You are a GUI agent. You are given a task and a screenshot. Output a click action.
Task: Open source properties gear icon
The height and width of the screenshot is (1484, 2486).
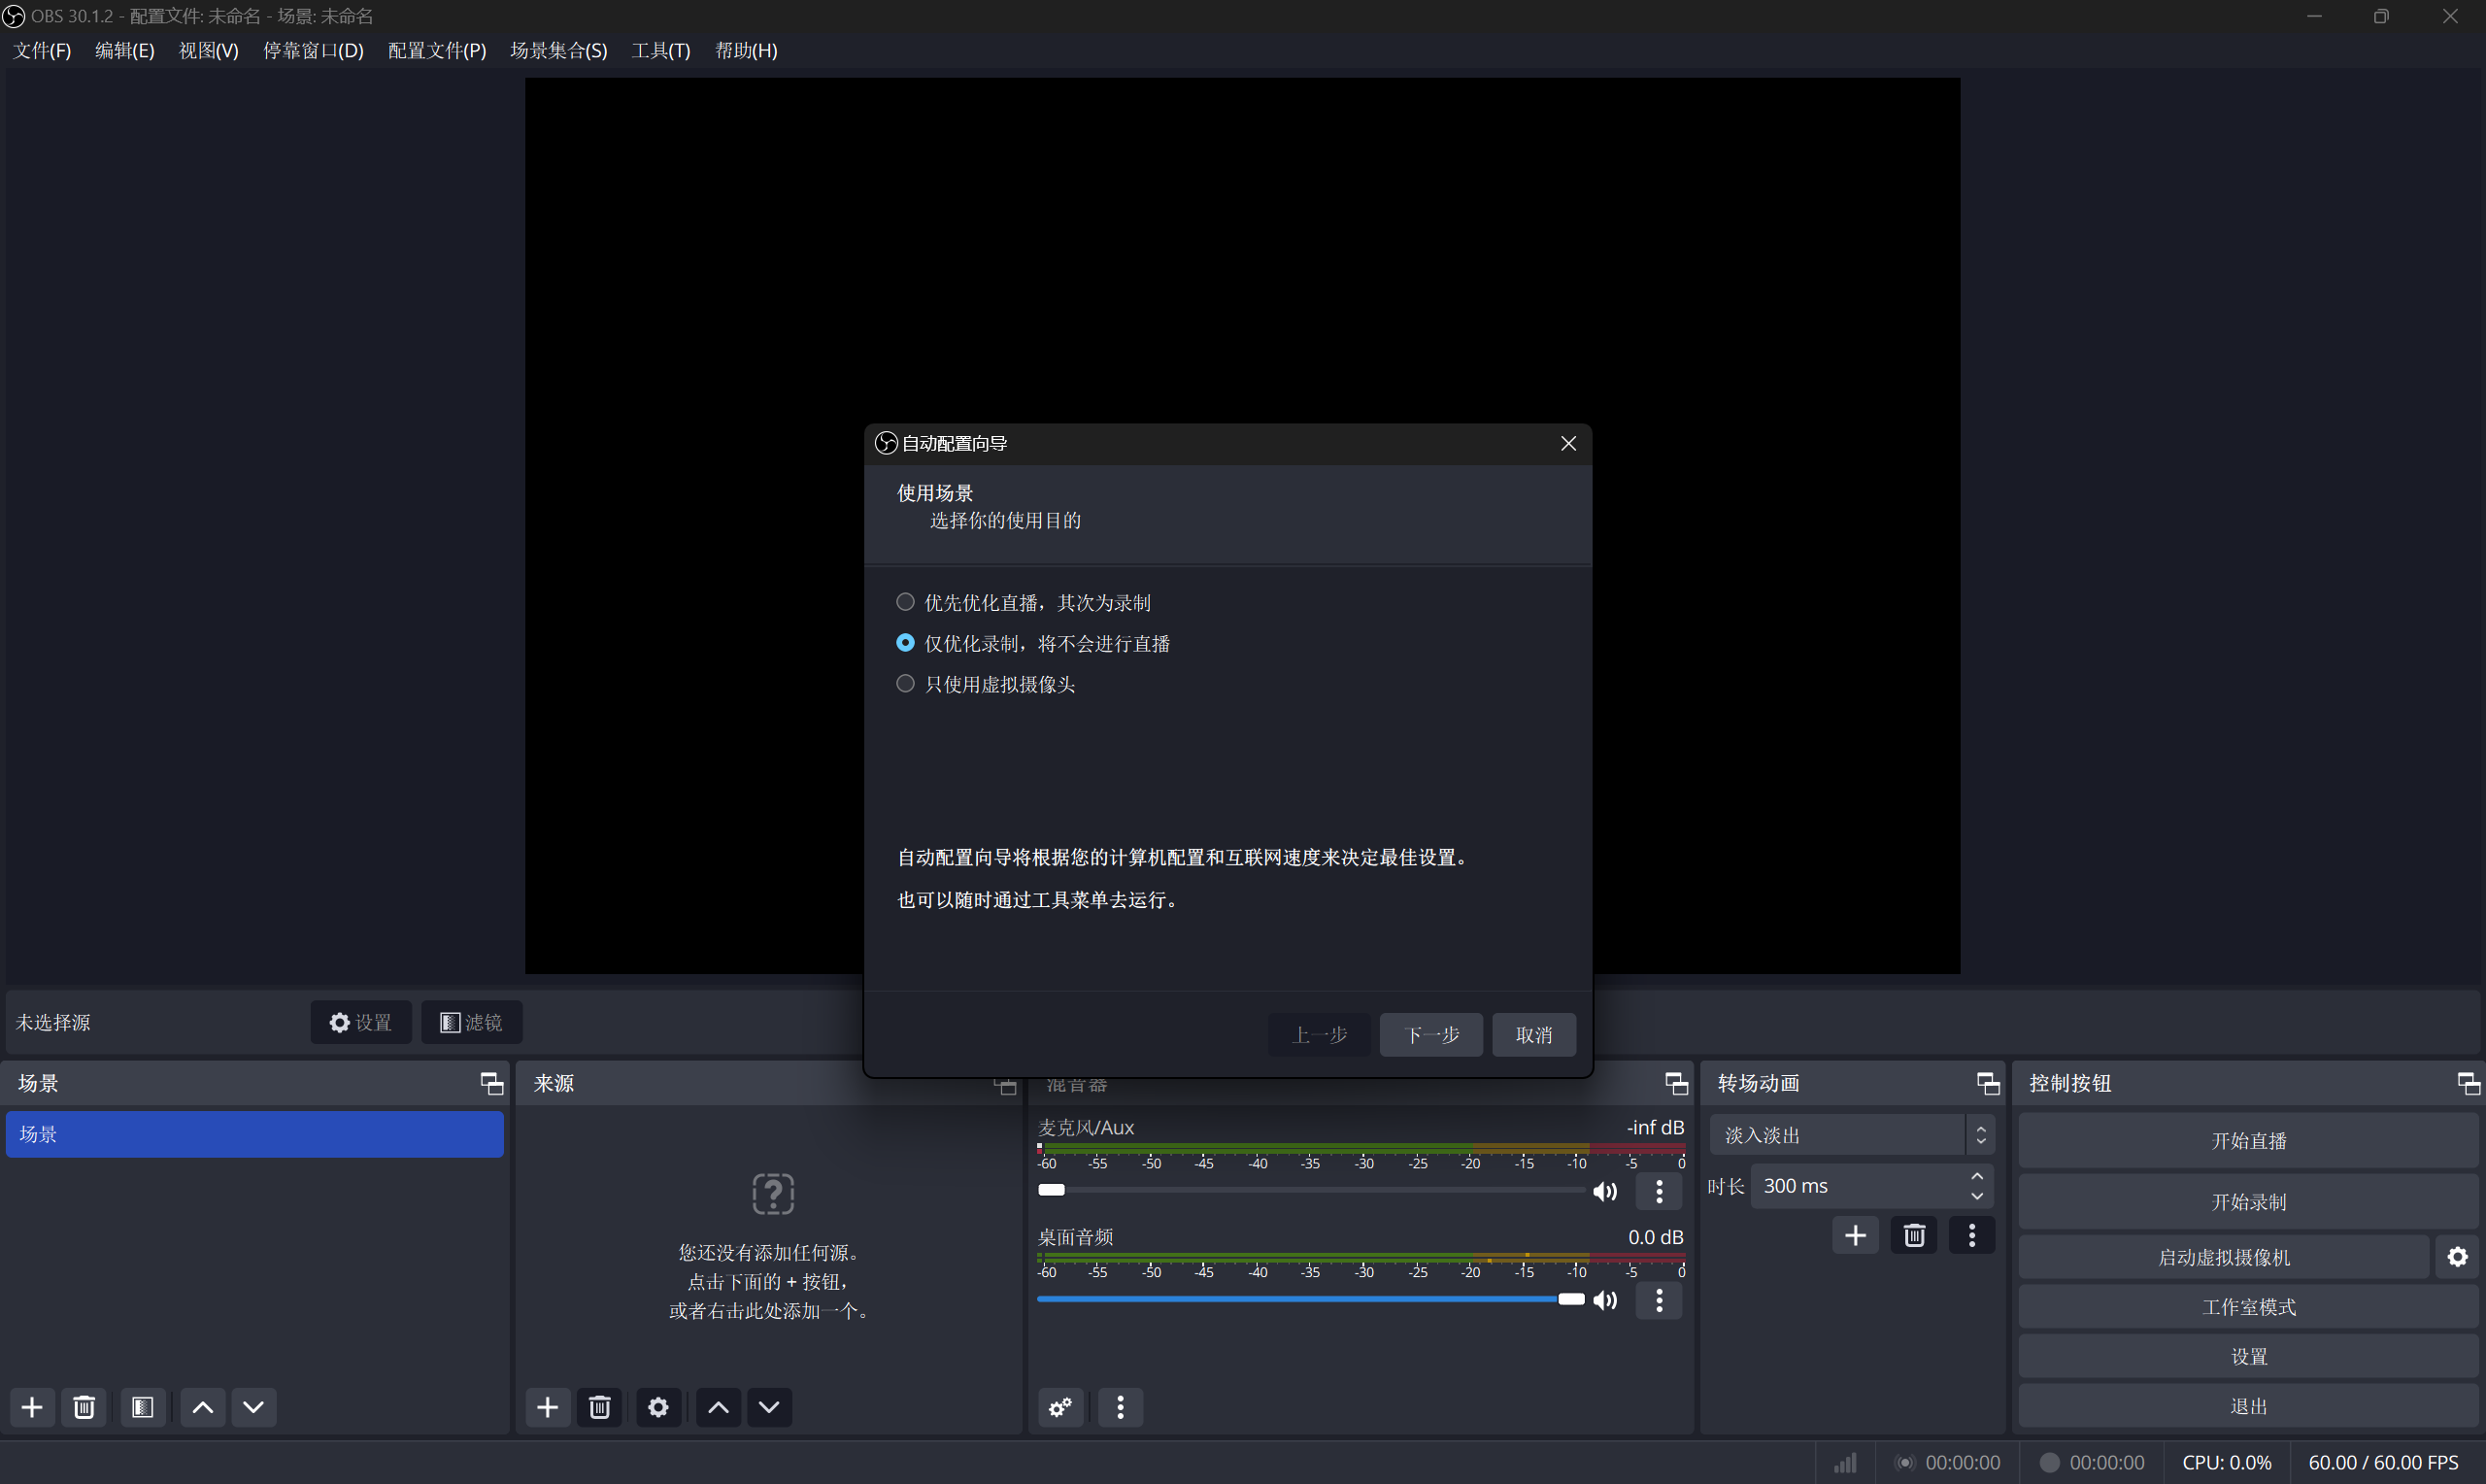tap(657, 1407)
